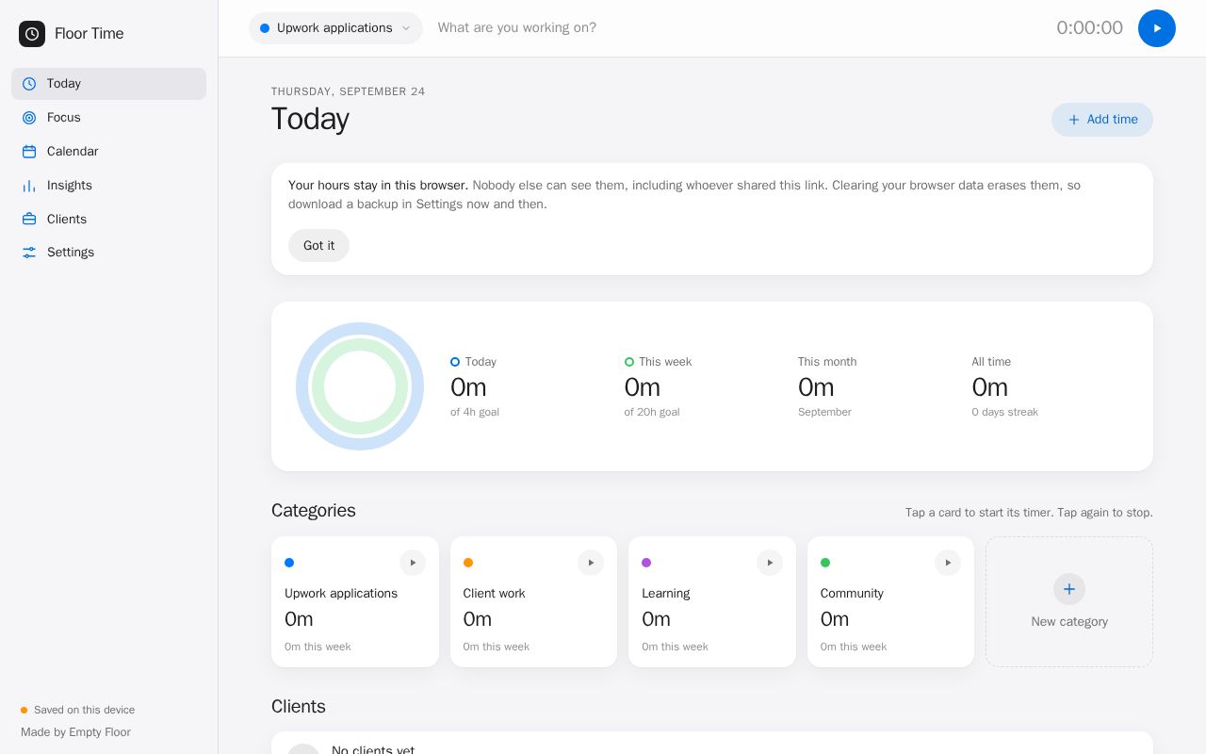
Task: Start the timer with the blue play button
Action: point(1157,28)
